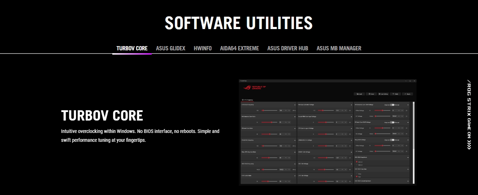
Task: Click the CPU Cache Ratio slider
Action: [x=269, y=181]
